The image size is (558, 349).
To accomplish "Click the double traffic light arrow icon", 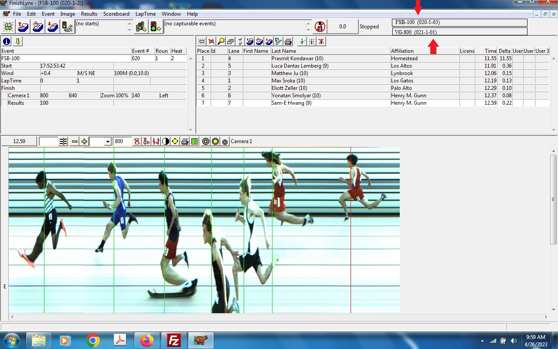I will (141, 27).
